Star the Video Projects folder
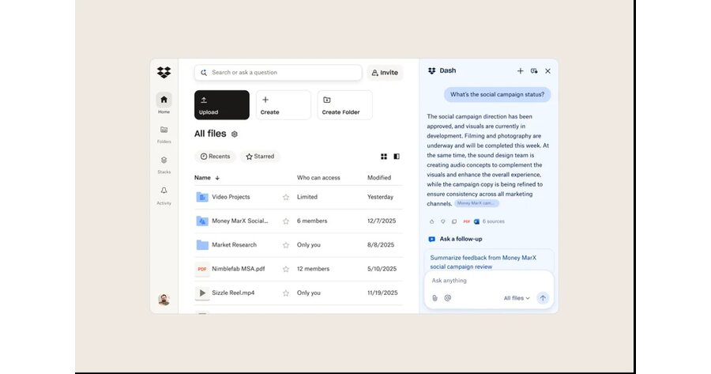Image resolution: width=711 pixels, height=374 pixels. point(286,197)
